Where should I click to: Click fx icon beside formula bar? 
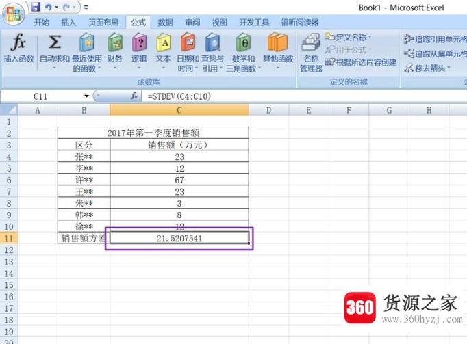134,96
